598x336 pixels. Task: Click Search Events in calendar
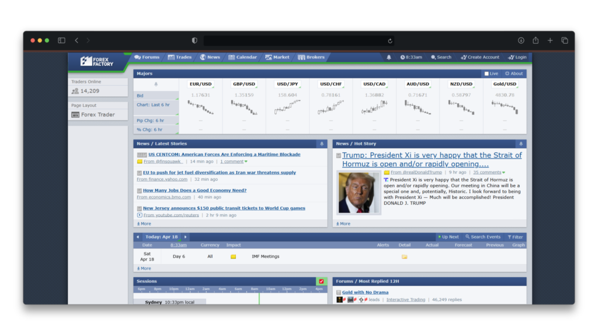[483, 237]
